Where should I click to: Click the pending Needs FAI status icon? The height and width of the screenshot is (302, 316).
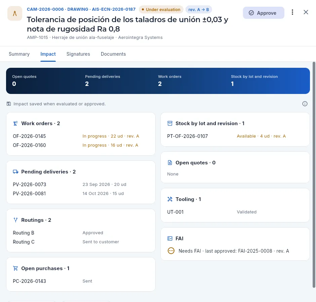point(171,251)
